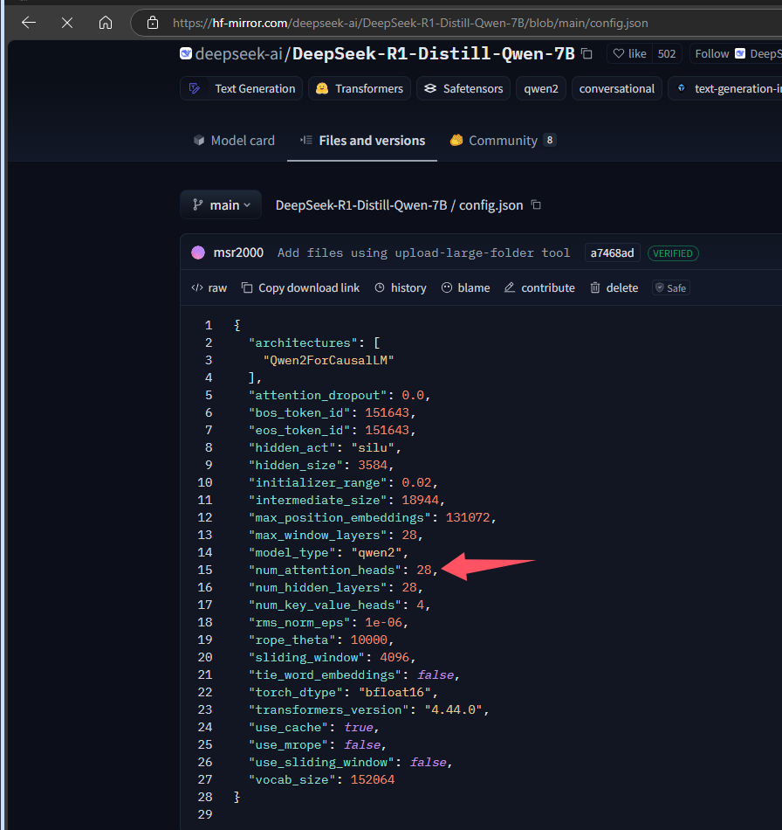Select the conversational tag

(x=616, y=88)
